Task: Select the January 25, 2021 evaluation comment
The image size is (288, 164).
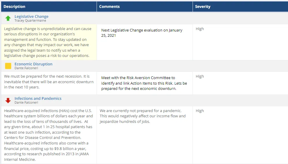Action: 142,33
